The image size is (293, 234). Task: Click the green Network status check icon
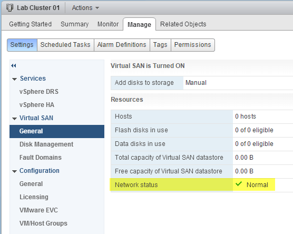[239, 184]
